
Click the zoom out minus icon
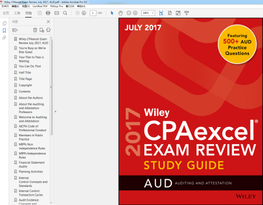click(x=129, y=13)
